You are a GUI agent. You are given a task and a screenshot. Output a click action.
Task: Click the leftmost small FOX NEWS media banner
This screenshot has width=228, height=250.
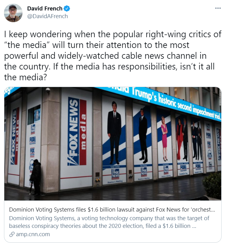click(15, 136)
